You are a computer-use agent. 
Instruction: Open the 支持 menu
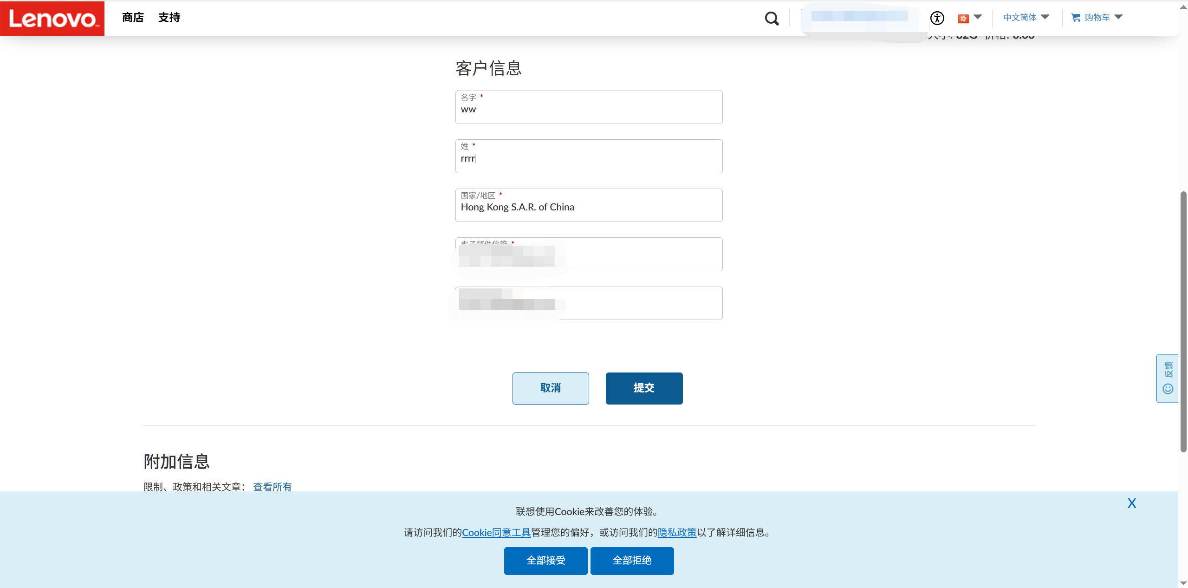(x=169, y=18)
